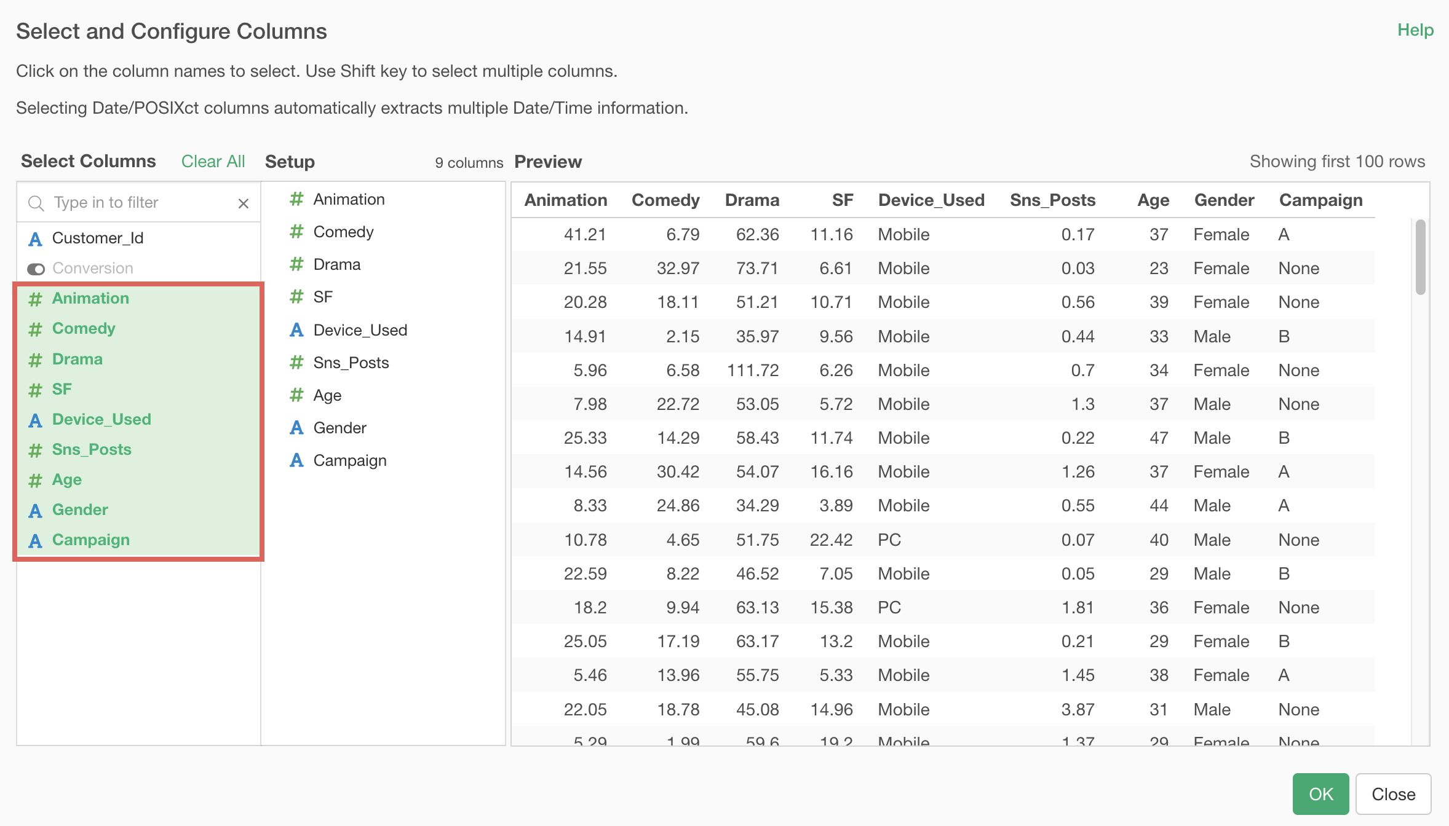Click the Drama header in Preview table
This screenshot has height=826, width=1449.
[x=752, y=200]
